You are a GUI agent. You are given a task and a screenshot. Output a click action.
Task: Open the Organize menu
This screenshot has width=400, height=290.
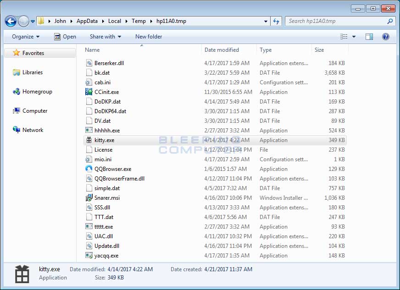tap(26, 37)
